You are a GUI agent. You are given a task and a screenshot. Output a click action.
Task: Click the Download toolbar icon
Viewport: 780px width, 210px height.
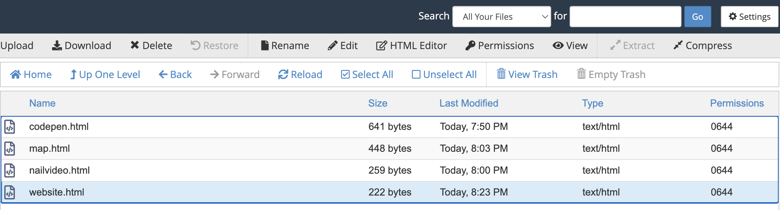pyautogui.click(x=57, y=46)
